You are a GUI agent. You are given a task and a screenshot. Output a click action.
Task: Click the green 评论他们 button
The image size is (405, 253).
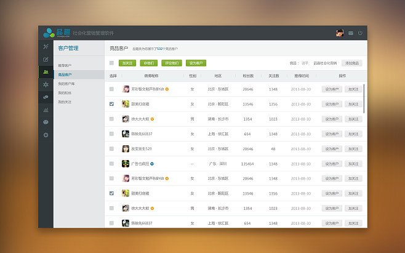(171, 63)
